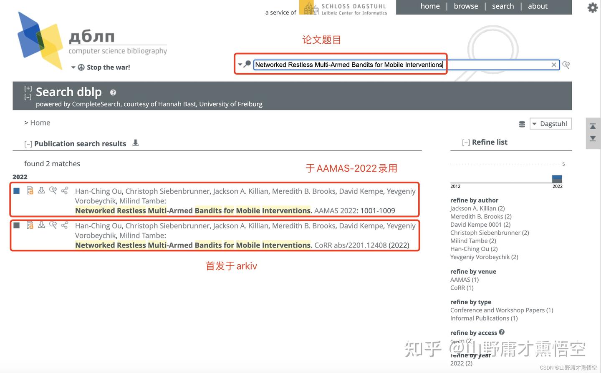The image size is (601, 373).
Task: Open the browse menu in the top bar
Action: pos(466,6)
